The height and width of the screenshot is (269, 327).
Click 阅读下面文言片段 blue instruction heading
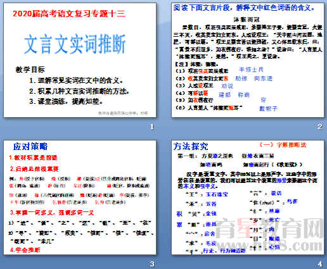(x=244, y=8)
